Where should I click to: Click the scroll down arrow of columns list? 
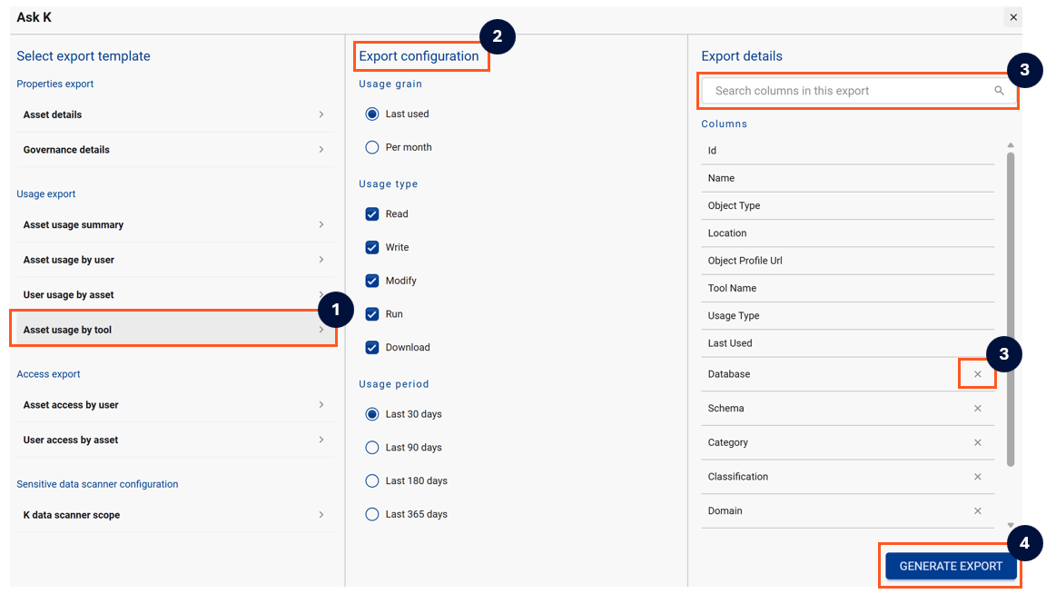click(x=1011, y=525)
